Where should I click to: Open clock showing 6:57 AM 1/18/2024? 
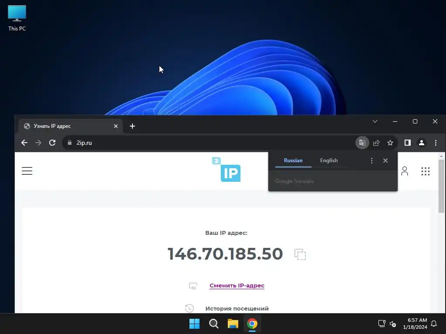(415, 324)
